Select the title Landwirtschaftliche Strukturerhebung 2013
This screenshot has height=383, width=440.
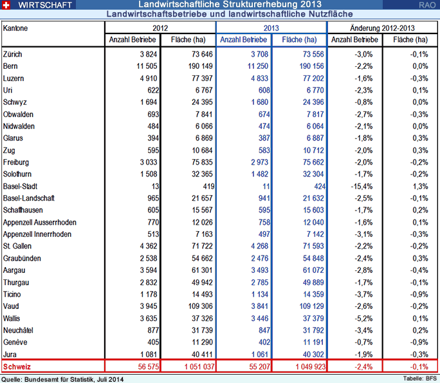click(220, 5)
